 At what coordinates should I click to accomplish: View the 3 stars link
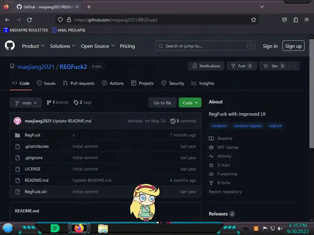point(220,165)
